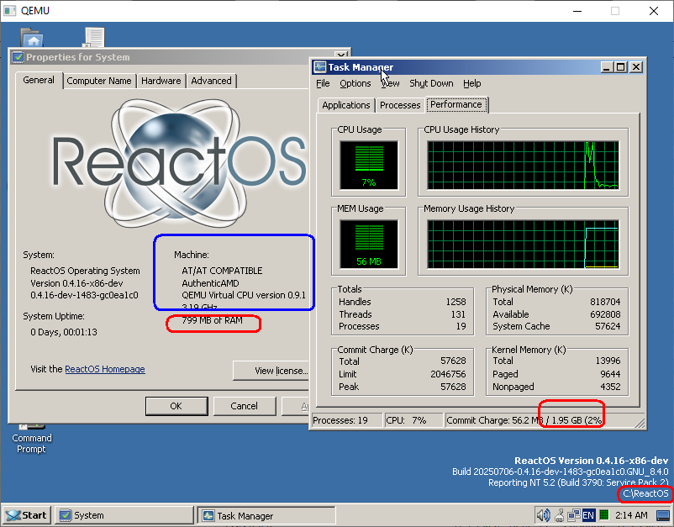This screenshot has height=527, width=674.
Task: Click the Nonpaged value 4352
Action: [610, 387]
